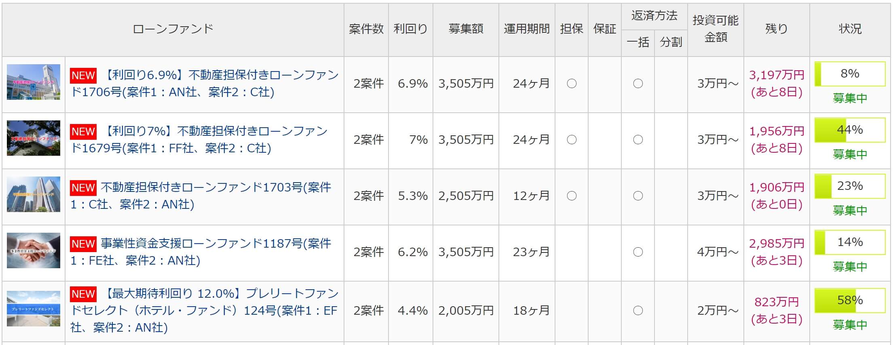Click the fund 1679号 clock tower thumbnail
The width and height of the screenshot is (893, 345).
[x=34, y=138]
